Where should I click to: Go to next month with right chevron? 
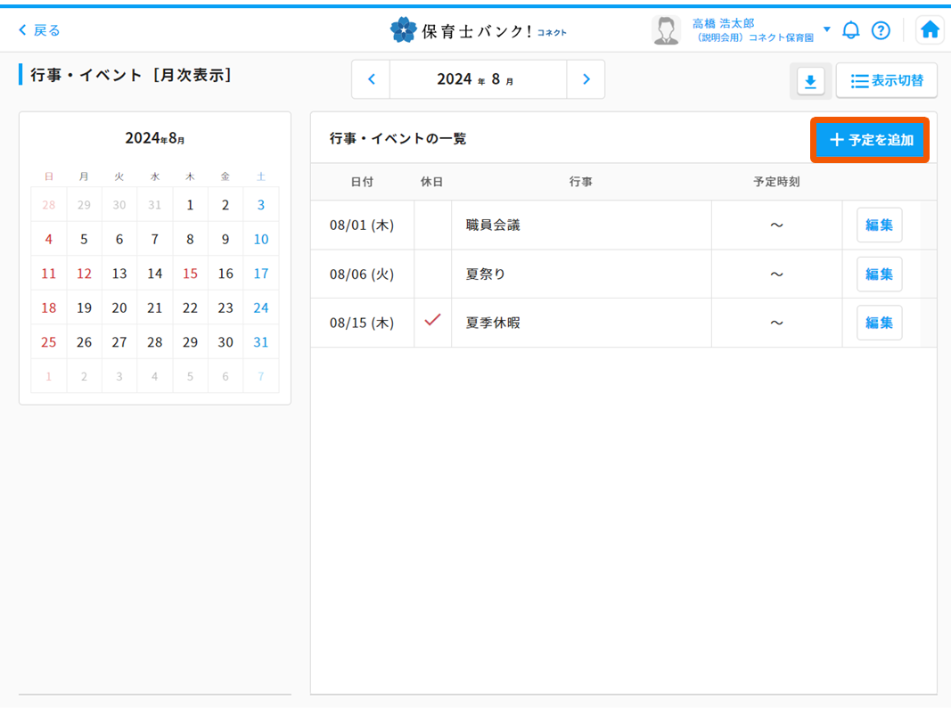pyautogui.click(x=586, y=79)
